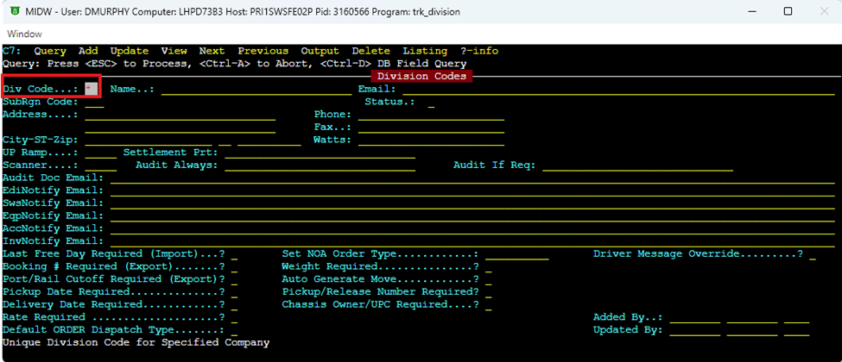
Task: Click the City field of City-ST-Zip
Action: pyautogui.click(x=149, y=140)
